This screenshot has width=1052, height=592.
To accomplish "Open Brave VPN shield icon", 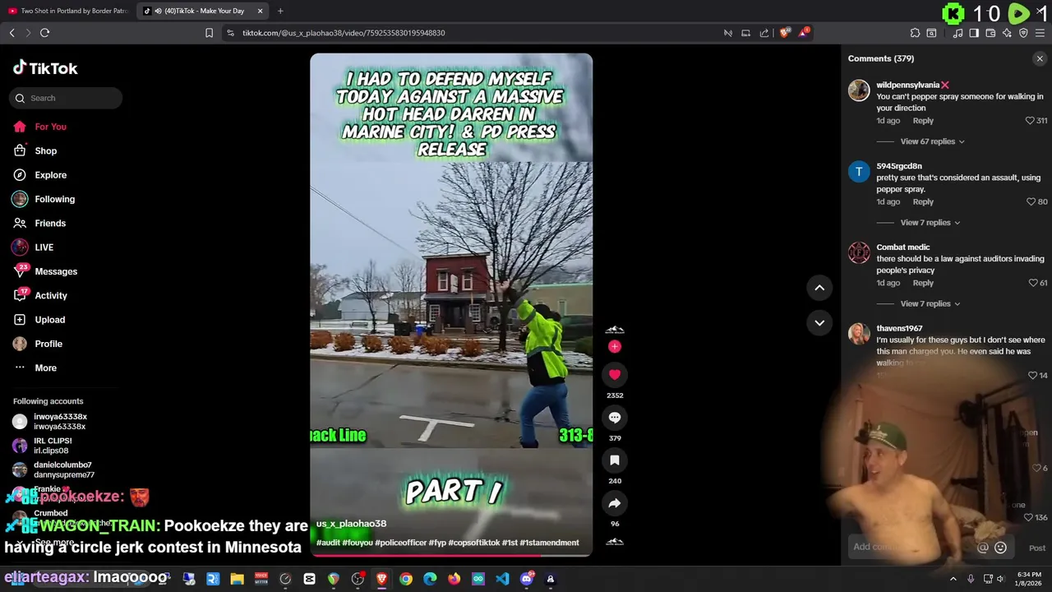I will click(x=1023, y=33).
